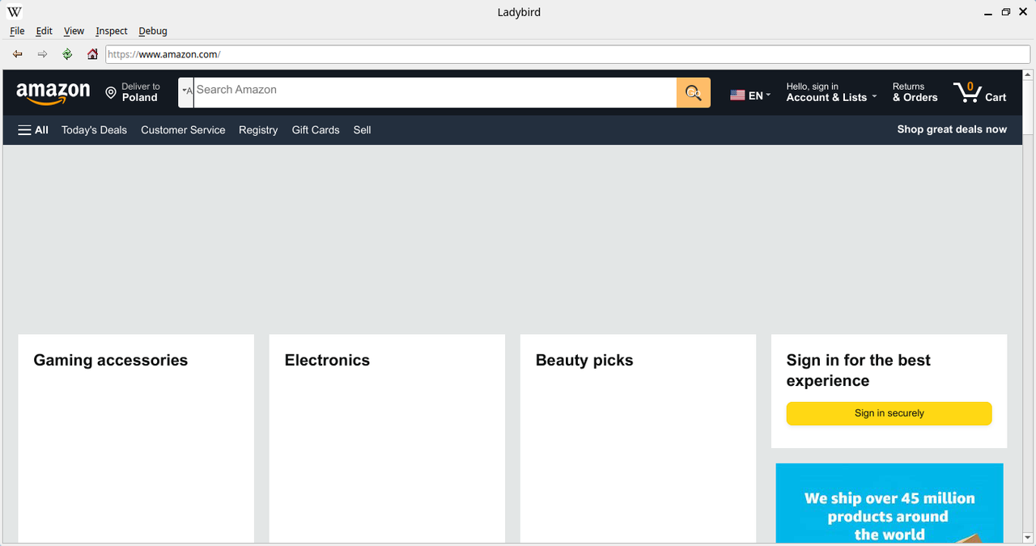Click the location pin Deliver to Poland
This screenshot has width=1036, height=546.
(x=133, y=92)
